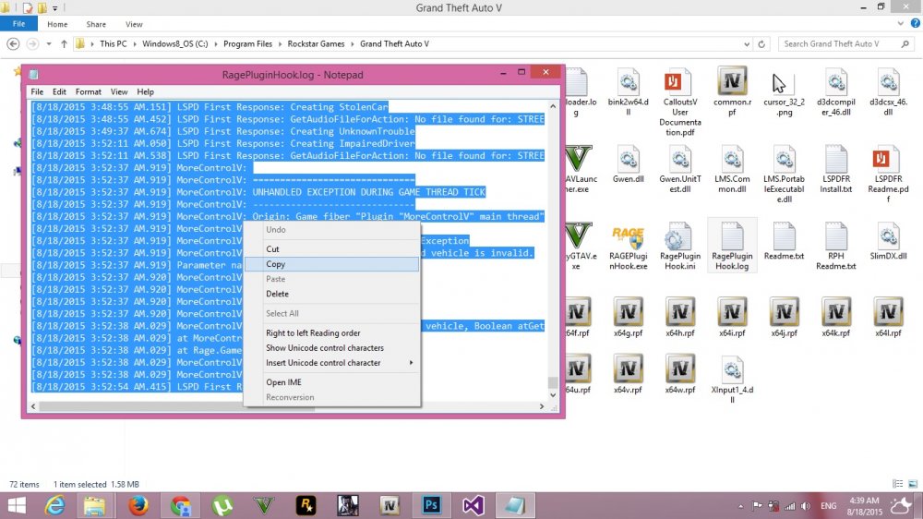Viewport: 923px width, 519px height.
Task: Open Notepad Format menu
Action: tap(89, 92)
